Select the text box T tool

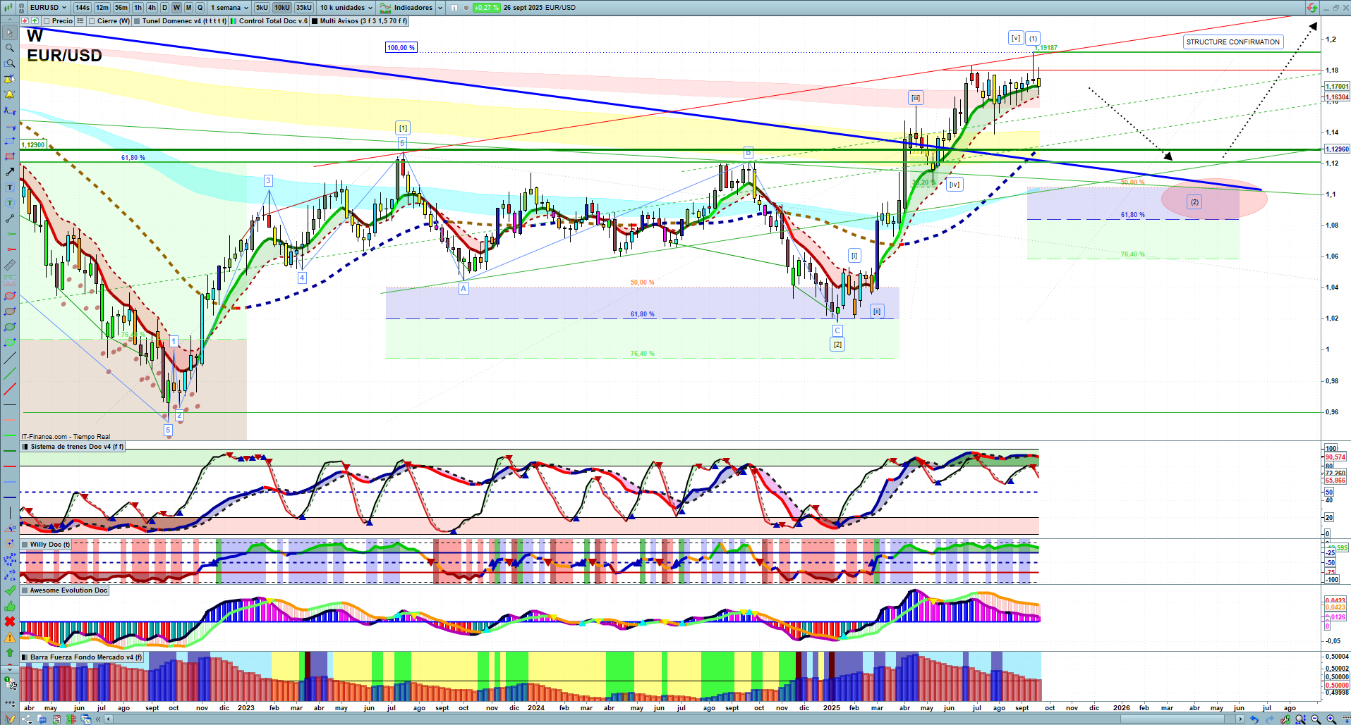(x=10, y=187)
